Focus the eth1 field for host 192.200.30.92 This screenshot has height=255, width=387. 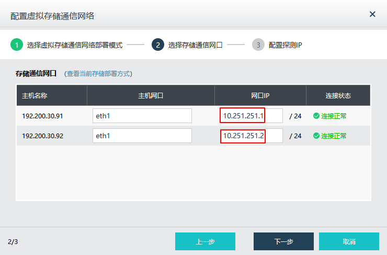142,136
